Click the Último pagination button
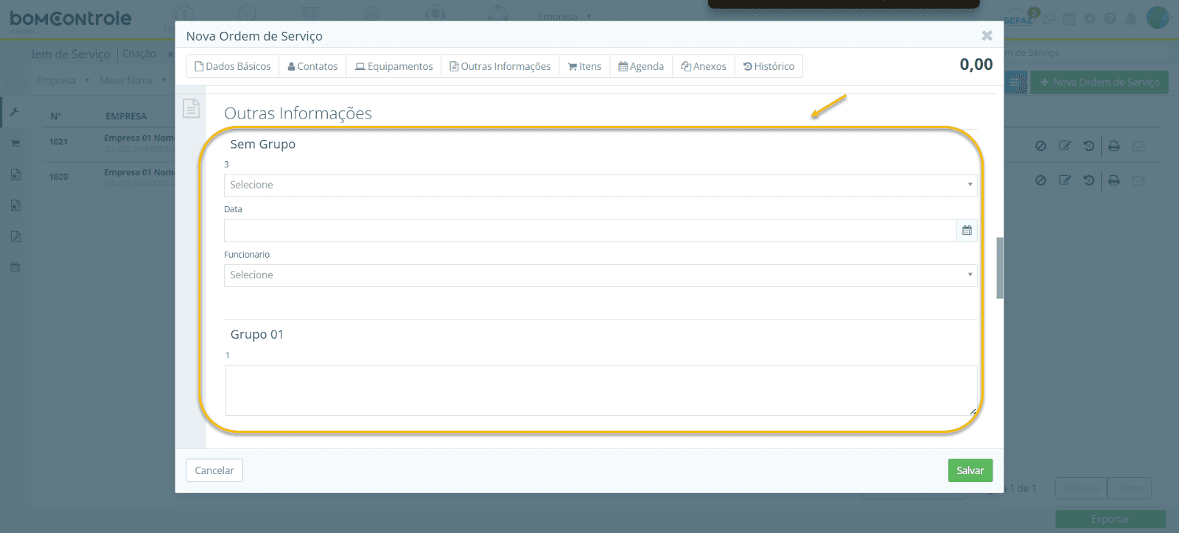 pos(1129,488)
